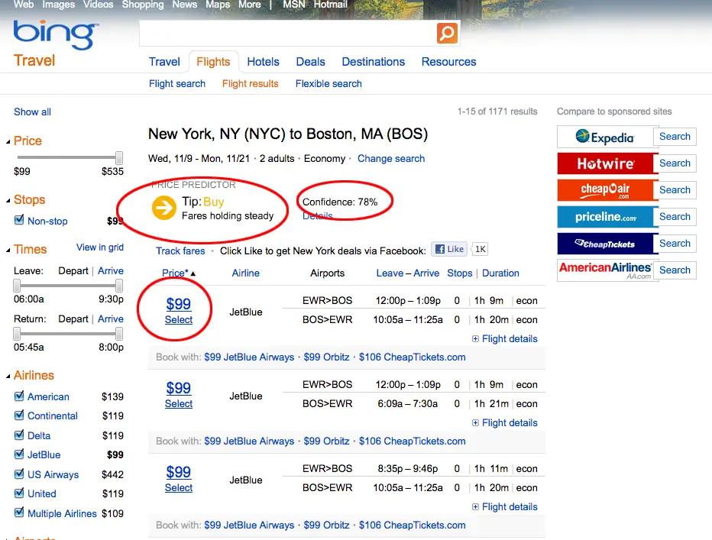The height and width of the screenshot is (540, 712).
Task: Uncheck the Non-stop stops filter
Action: tap(19, 220)
